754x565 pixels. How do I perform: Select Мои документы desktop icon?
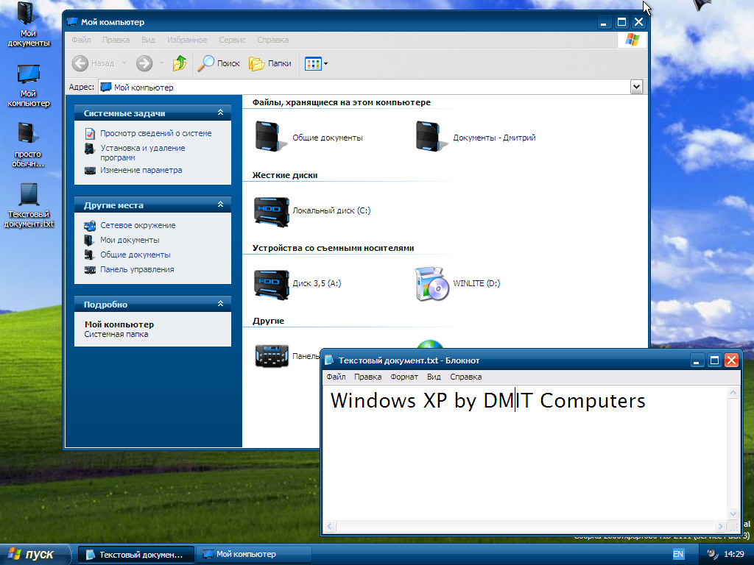tap(29, 25)
